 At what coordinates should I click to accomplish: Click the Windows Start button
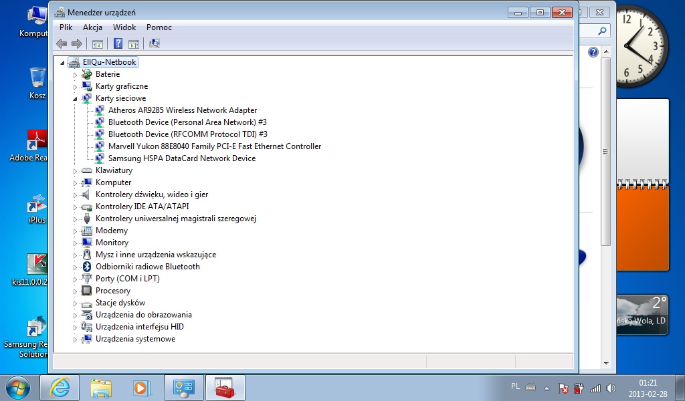(x=18, y=388)
